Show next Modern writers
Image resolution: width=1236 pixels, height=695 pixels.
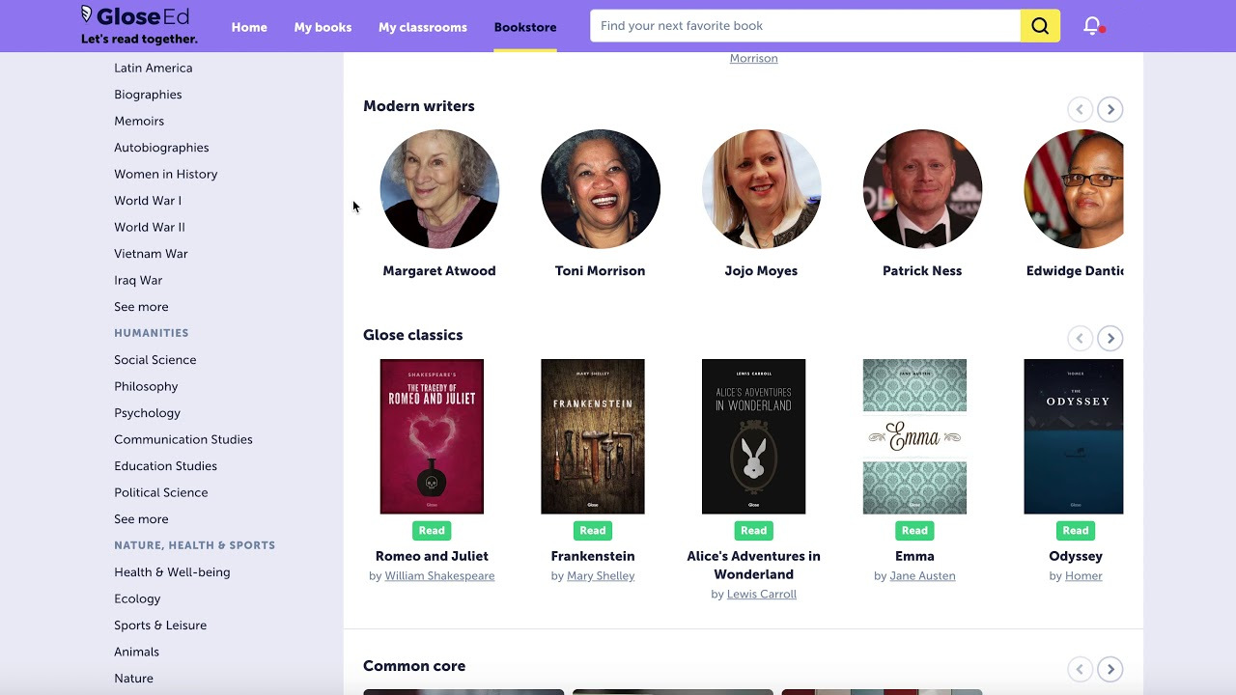click(x=1110, y=109)
